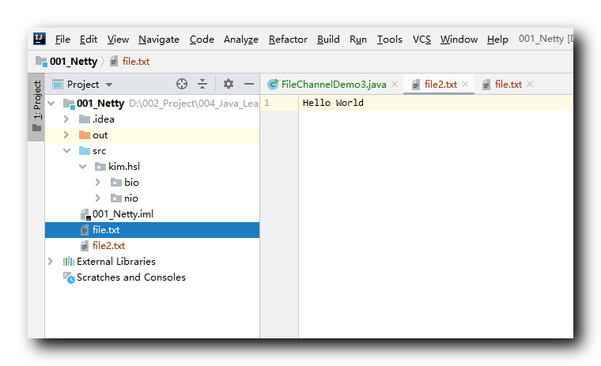This screenshot has width=601, height=366.
Task: Click 001_Netty in the breadcrumb bar
Action: [x=74, y=62]
